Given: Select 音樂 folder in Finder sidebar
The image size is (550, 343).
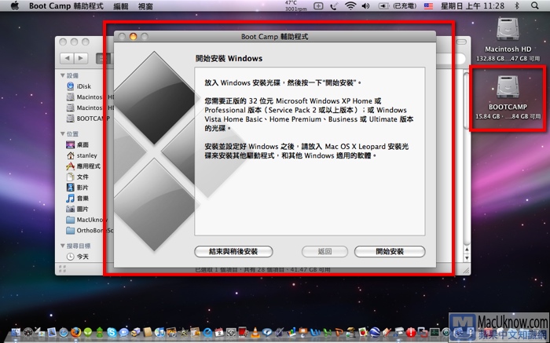Looking at the screenshot, I should pos(82,199).
